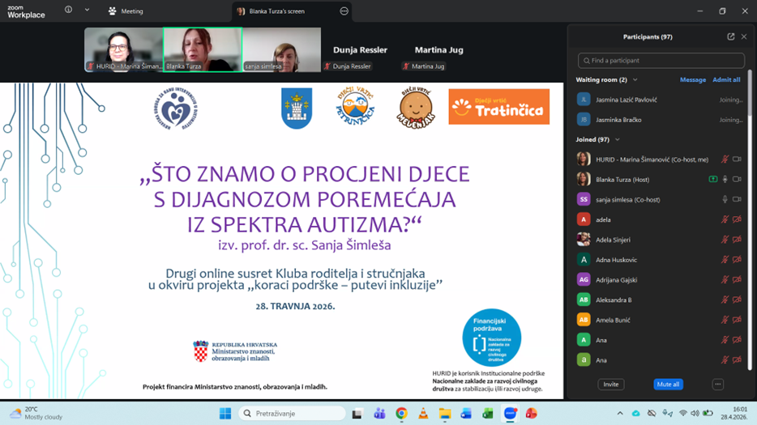Viewport: 757px width, 425px height.
Task: Close the Participants panel
Action: pos(744,36)
